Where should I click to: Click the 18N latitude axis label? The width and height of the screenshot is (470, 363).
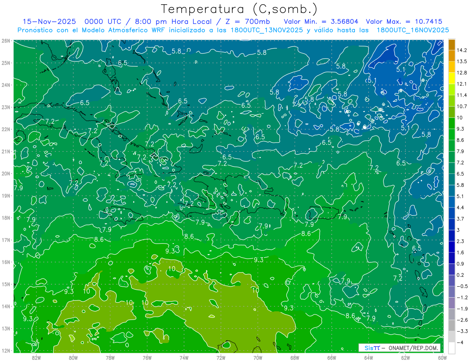(x=5, y=218)
